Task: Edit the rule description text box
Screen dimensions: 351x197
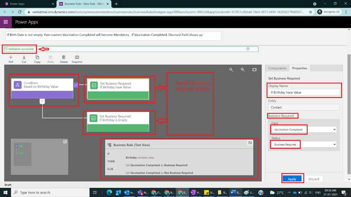Action: [x=113, y=36]
